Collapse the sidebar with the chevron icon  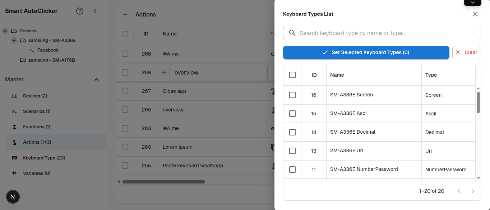pyautogui.click(x=95, y=11)
